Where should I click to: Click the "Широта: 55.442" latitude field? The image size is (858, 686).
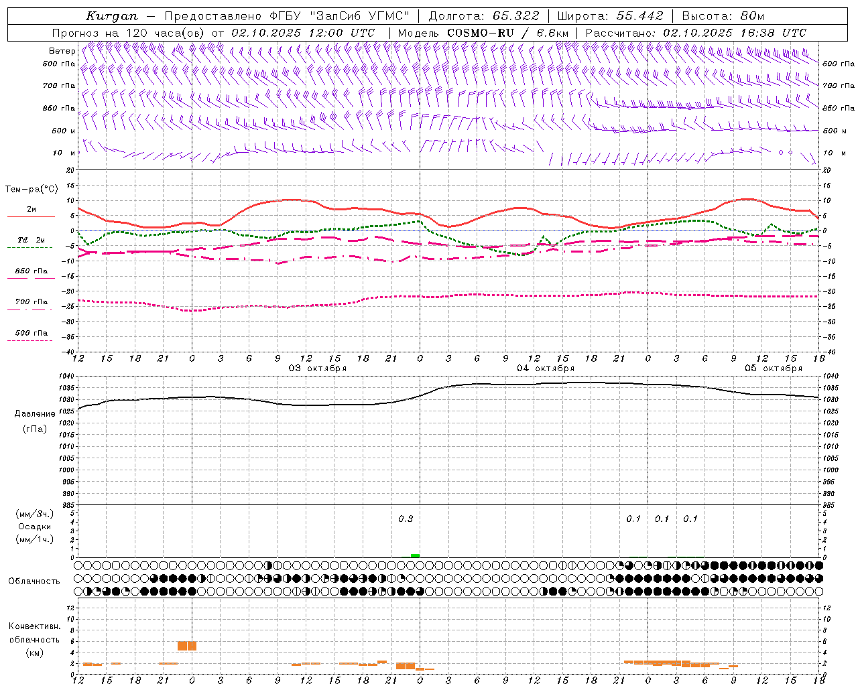point(610,16)
